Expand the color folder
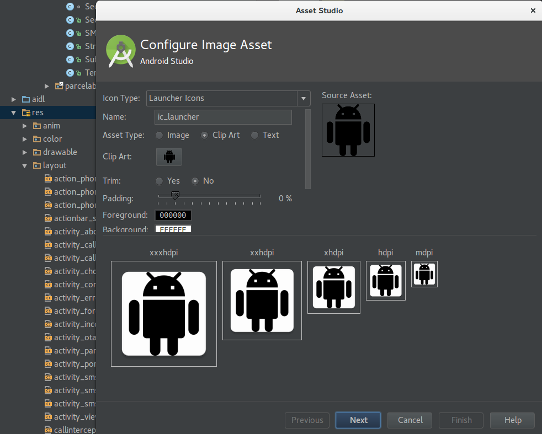The image size is (542, 434). pyautogui.click(x=24, y=139)
